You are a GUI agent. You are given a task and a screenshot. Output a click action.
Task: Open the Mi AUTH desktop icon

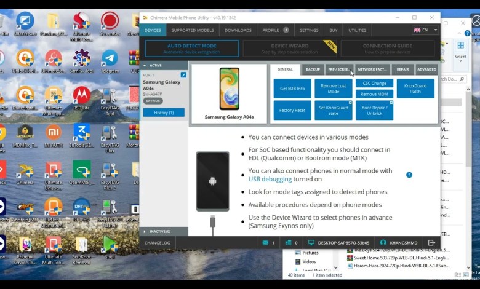[54, 136]
